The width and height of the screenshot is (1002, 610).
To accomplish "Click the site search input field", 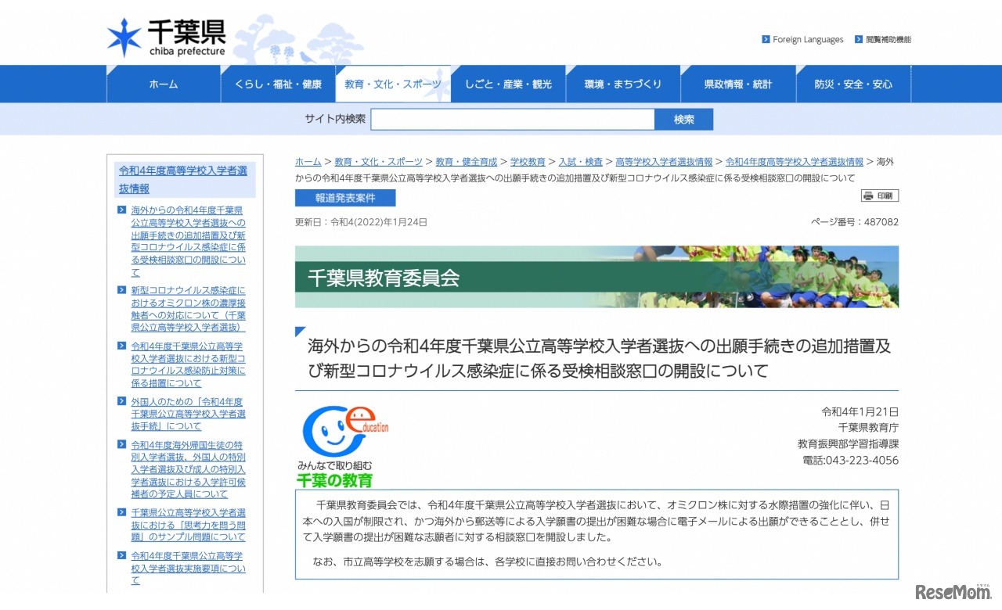I will pos(513,118).
